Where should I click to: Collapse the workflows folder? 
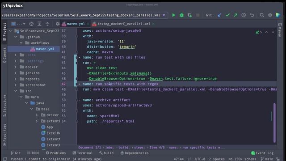pyautogui.click(x=21, y=43)
